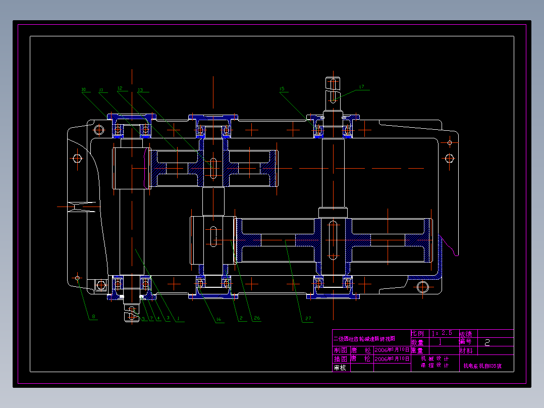This screenshot has height=408, width=544.
Task: Select the 审核 label in title block
Action: (340, 368)
